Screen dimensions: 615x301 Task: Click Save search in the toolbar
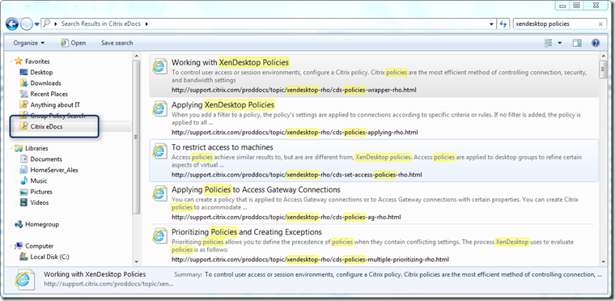(117, 43)
